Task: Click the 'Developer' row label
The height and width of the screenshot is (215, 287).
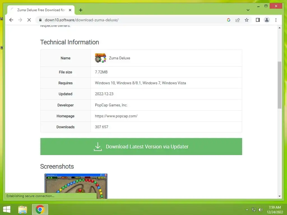Action: point(65,105)
